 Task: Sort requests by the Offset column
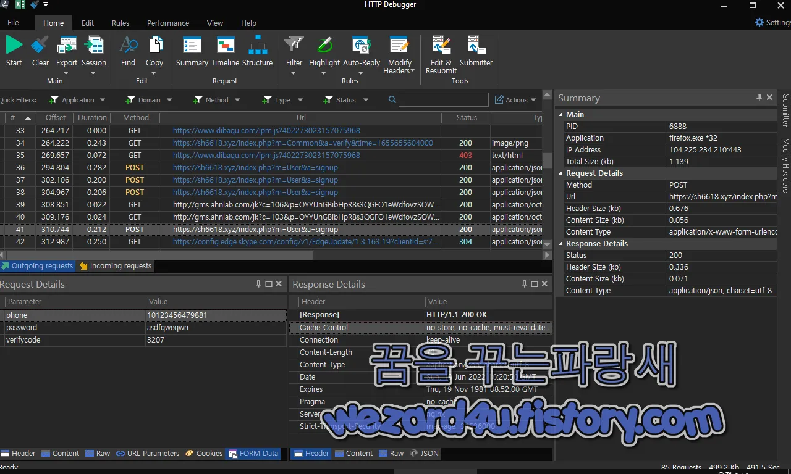click(55, 117)
